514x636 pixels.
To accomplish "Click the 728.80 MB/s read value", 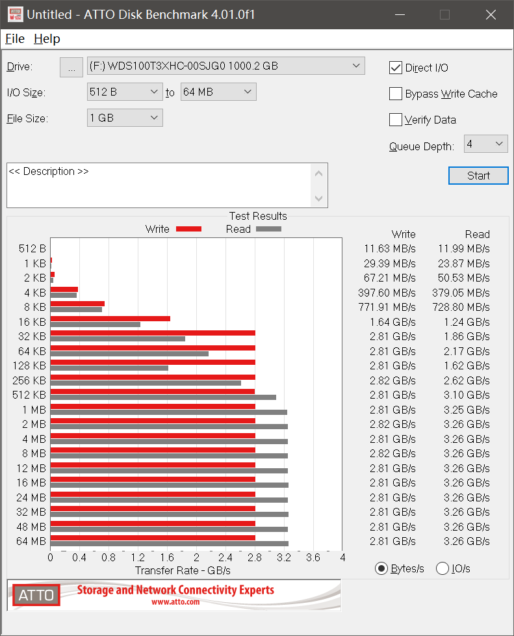I will tap(461, 308).
